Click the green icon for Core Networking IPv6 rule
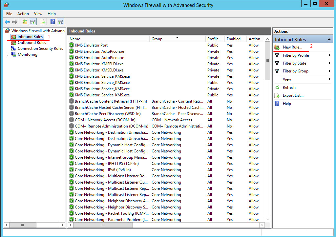336x237 pixels. point(72,170)
